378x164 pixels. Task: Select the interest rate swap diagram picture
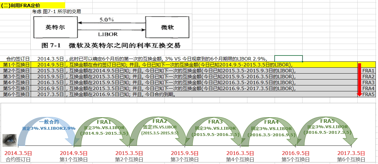(x=111, y=31)
